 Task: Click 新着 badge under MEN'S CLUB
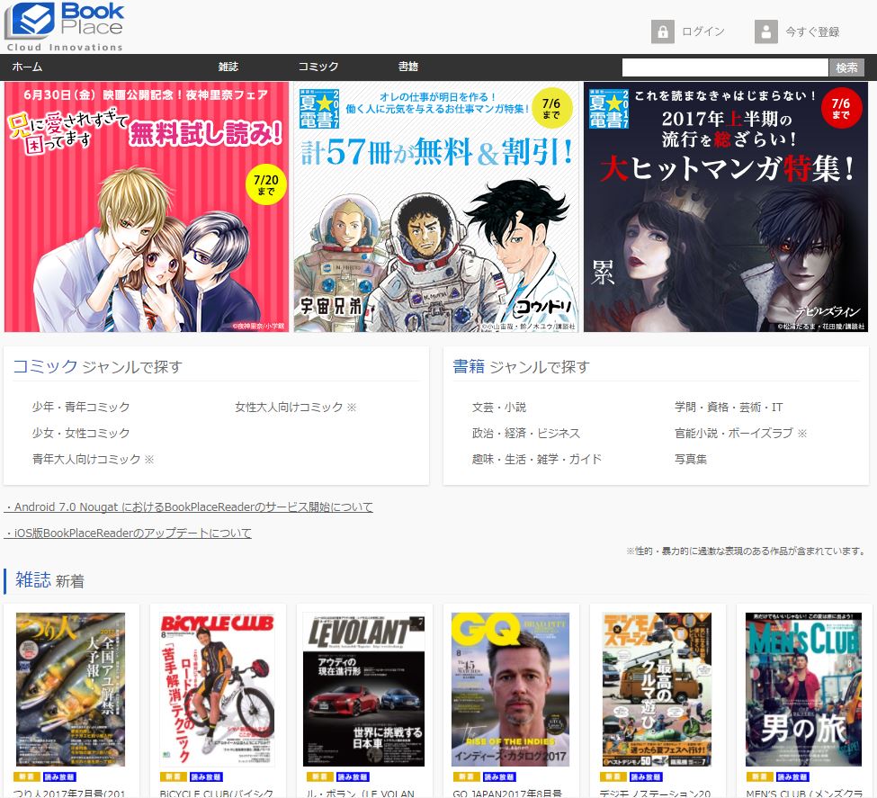pos(759,777)
